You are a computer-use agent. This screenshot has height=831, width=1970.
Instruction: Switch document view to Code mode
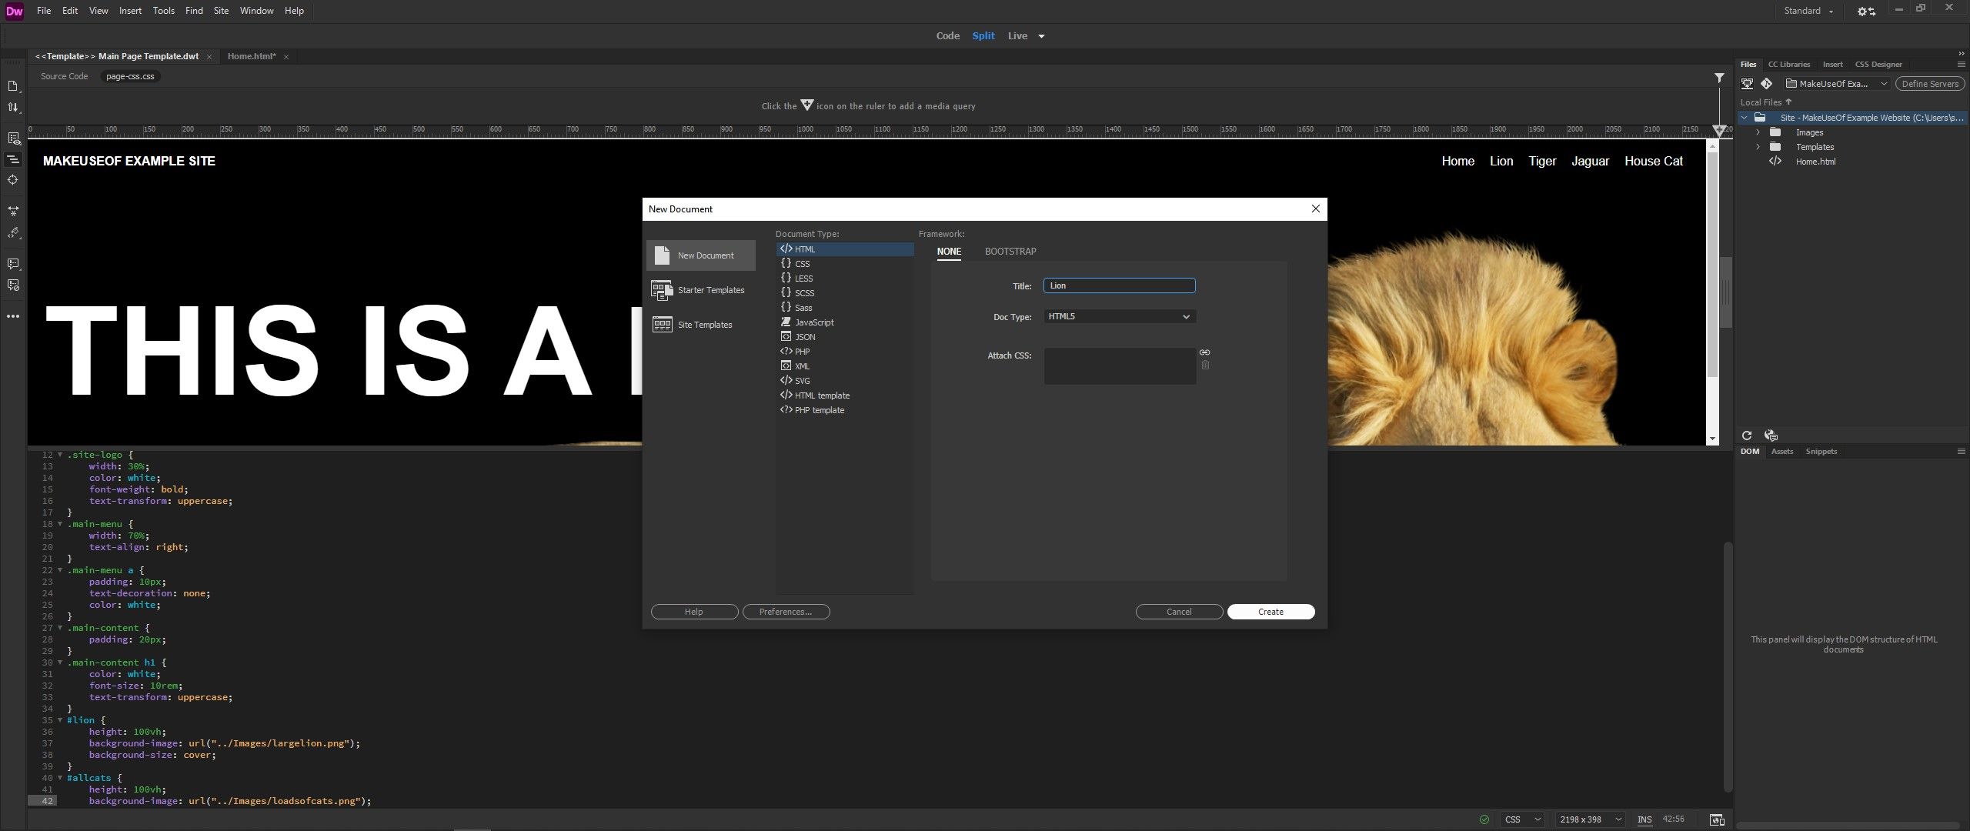(x=947, y=35)
